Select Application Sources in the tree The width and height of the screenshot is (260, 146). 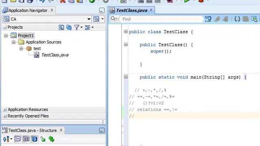tap(43, 42)
